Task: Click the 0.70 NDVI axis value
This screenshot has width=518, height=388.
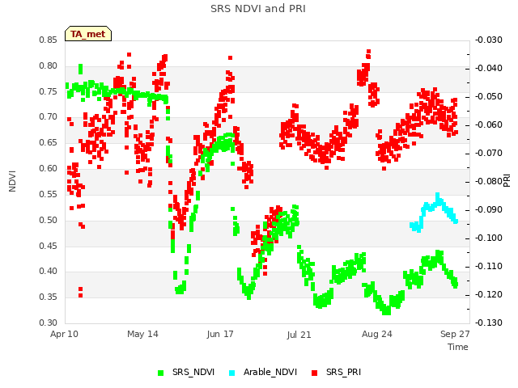Action: click(49, 116)
